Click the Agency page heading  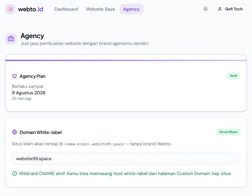[x=32, y=36]
